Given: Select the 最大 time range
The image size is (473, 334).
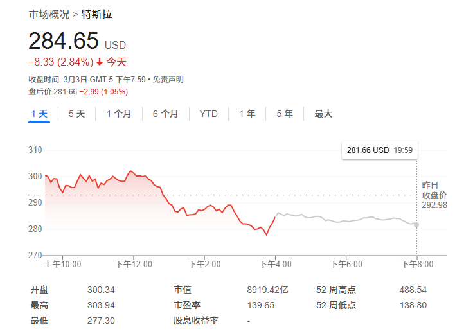Looking at the screenshot, I should (323, 114).
